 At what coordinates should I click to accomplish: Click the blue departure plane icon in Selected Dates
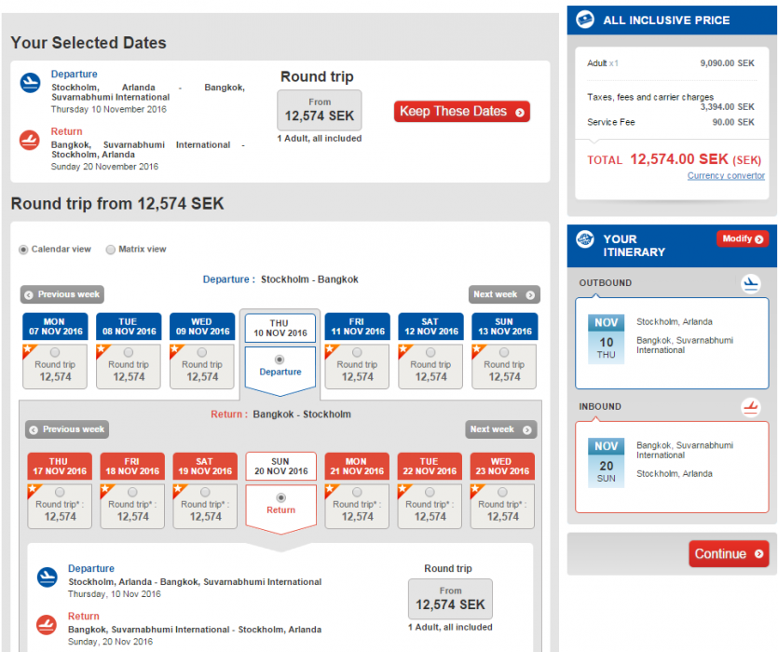[x=31, y=84]
